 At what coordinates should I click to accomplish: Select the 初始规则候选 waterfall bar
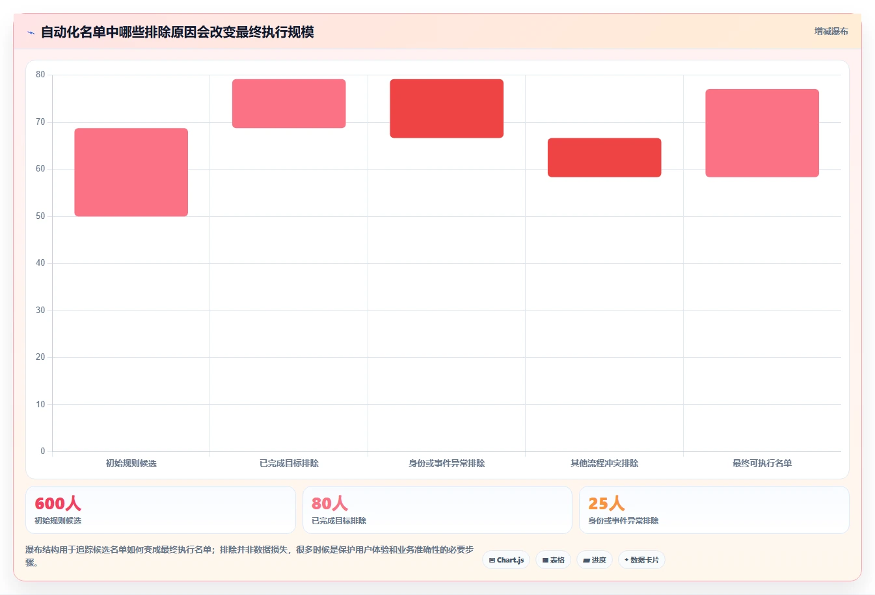[131, 172]
